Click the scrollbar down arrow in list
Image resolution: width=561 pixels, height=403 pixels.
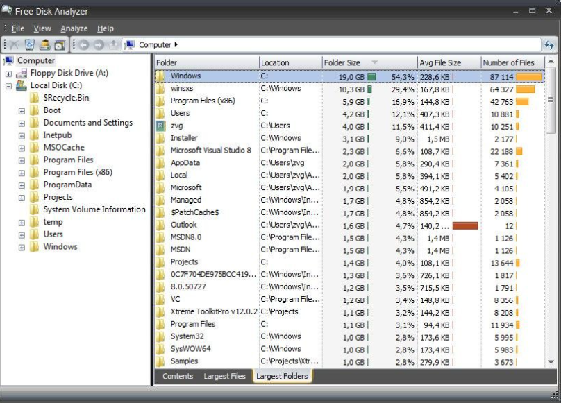tap(551, 362)
